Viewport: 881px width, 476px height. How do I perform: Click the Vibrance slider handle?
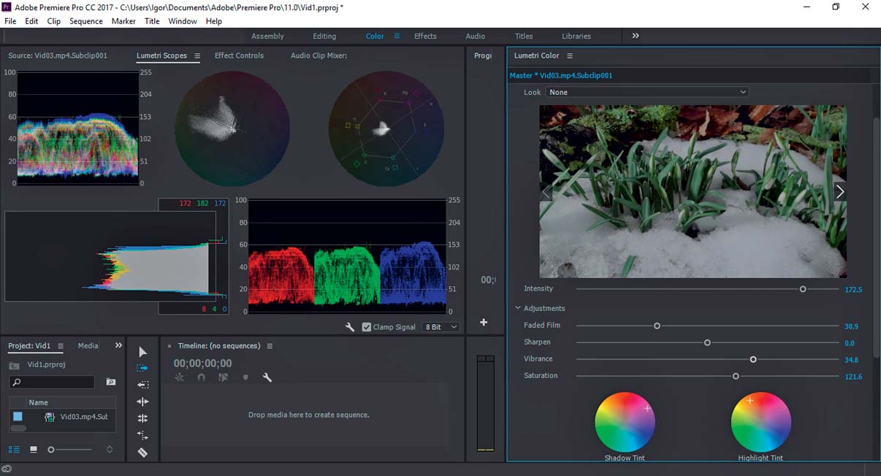(753, 359)
